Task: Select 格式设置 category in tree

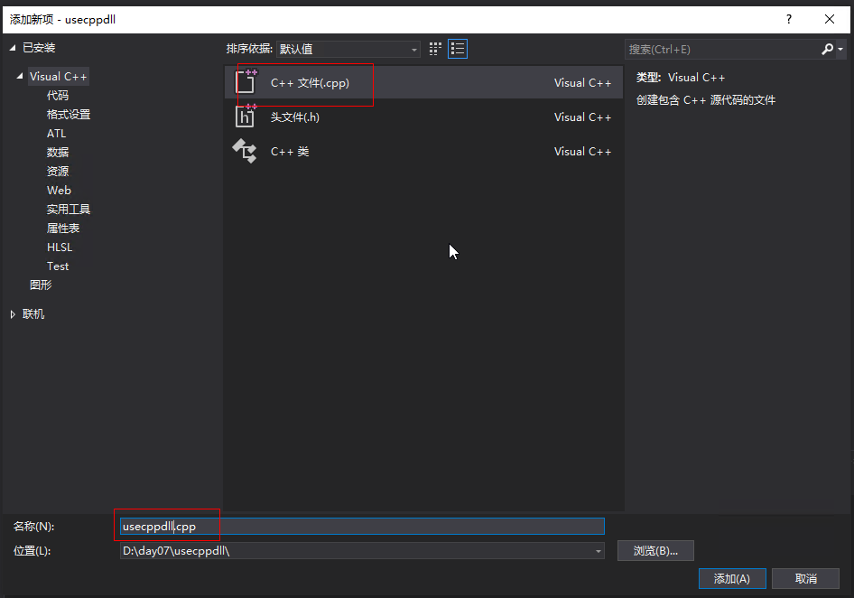Action: [x=69, y=115]
